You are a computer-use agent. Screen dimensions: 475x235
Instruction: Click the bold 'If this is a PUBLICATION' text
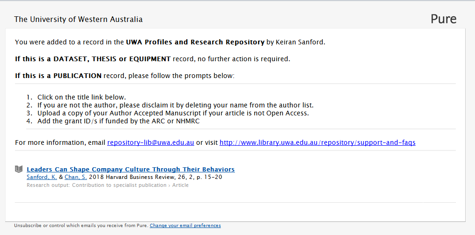point(58,76)
